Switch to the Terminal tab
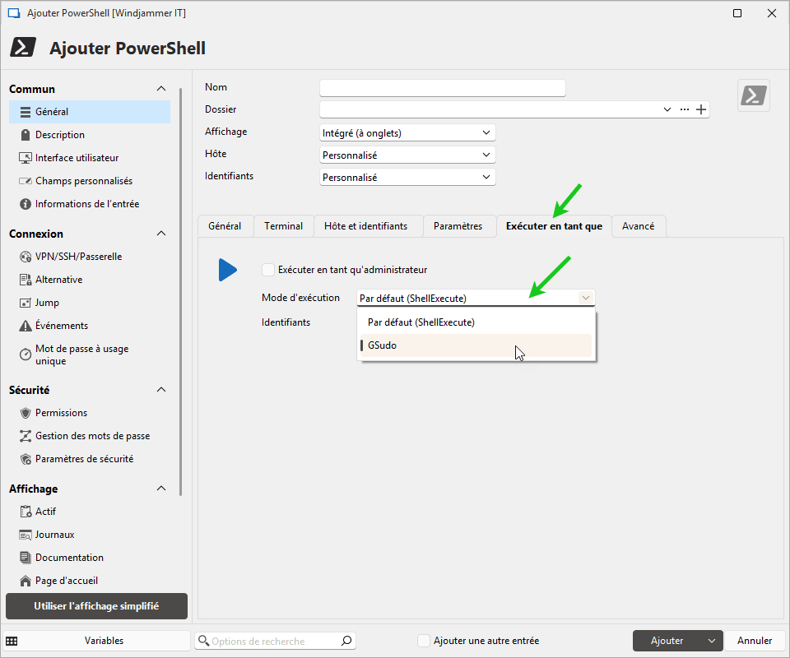Screen dimensions: 790x658 tap(283, 226)
